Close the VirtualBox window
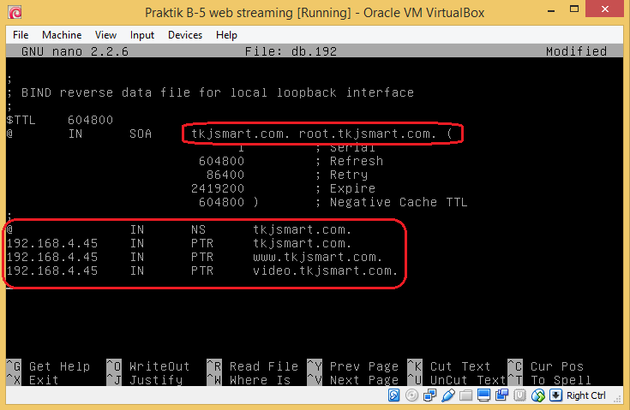The width and height of the screenshot is (630, 410). pyautogui.click(x=604, y=9)
